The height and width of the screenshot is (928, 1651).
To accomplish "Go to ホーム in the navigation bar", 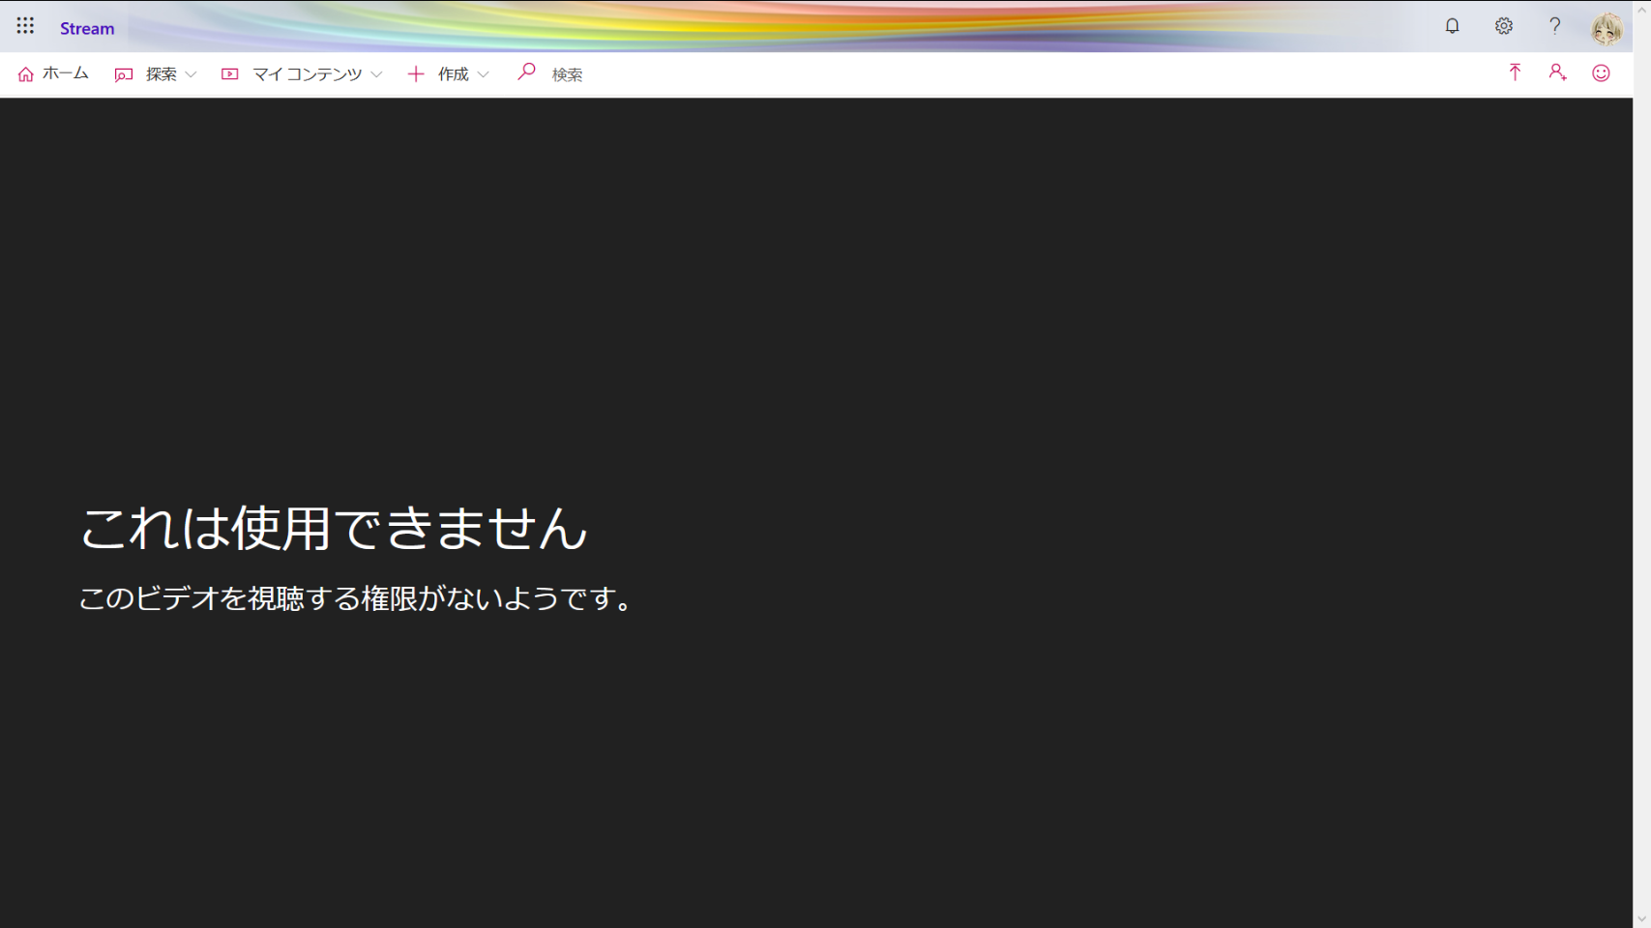I will pyautogui.click(x=53, y=73).
